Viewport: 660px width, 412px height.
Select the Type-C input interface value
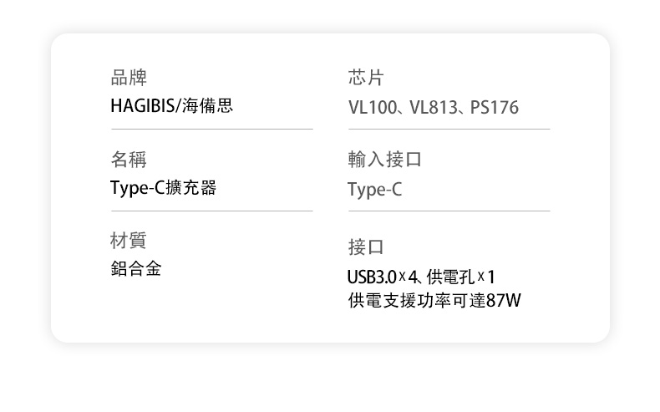374,190
